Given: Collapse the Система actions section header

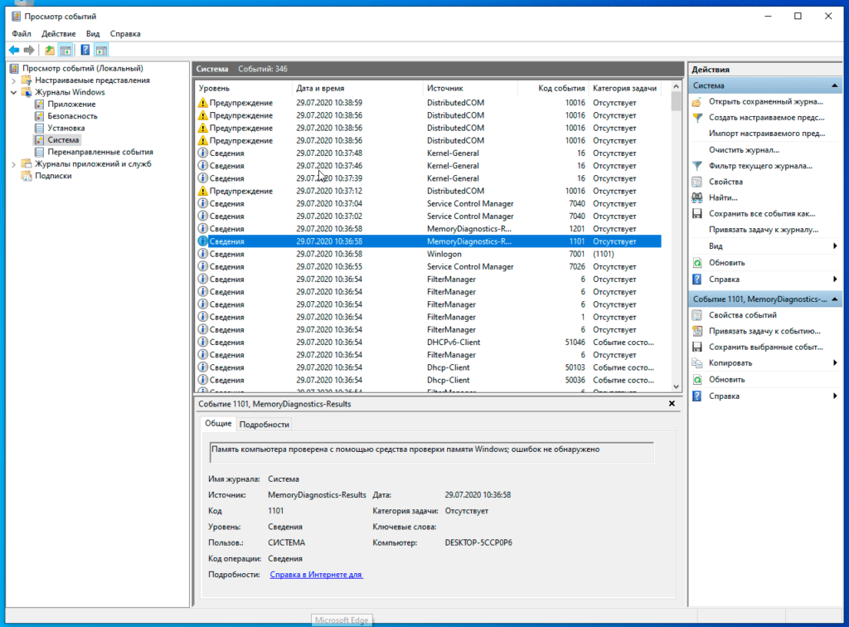Looking at the screenshot, I should coord(834,85).
